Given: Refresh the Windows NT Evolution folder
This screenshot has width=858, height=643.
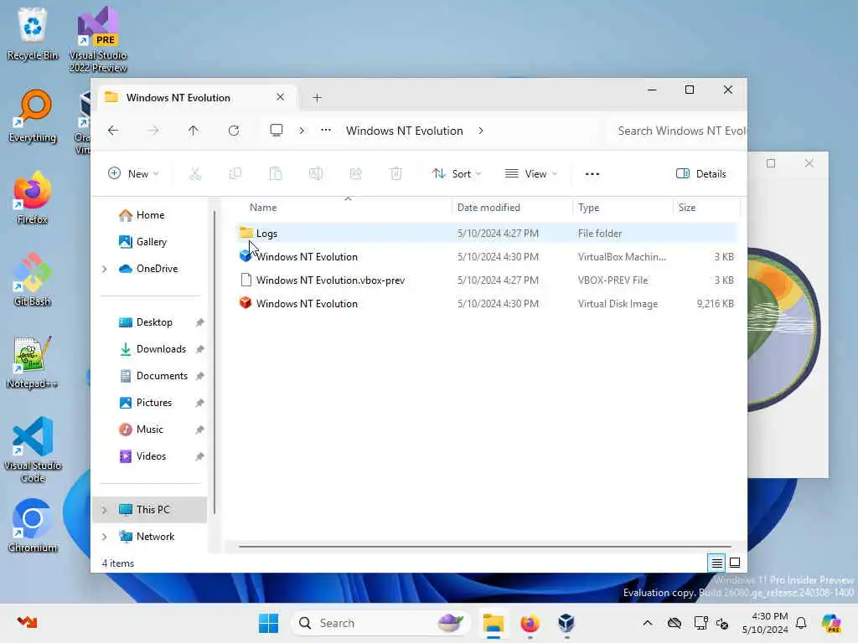Looking at the screenshot, I should coord(234,131).
